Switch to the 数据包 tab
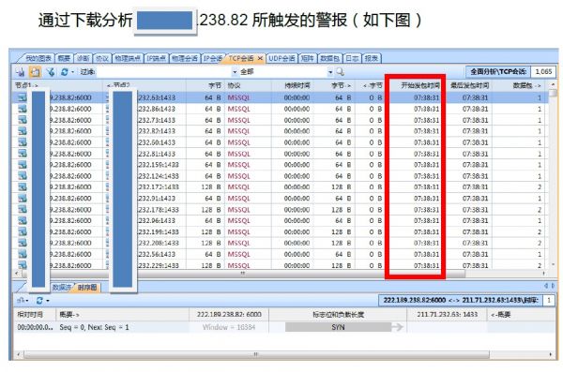The width and height of the screenshot is (563, 372). click(329, 58)
